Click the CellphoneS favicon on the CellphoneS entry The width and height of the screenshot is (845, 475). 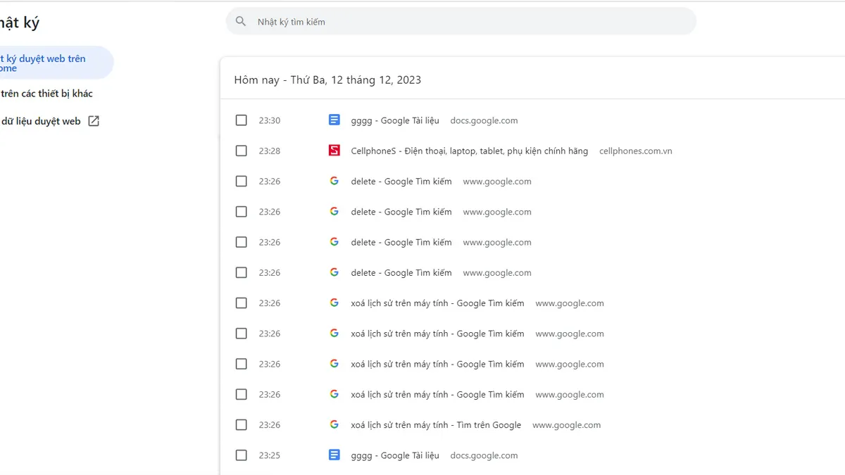[334, 150]
